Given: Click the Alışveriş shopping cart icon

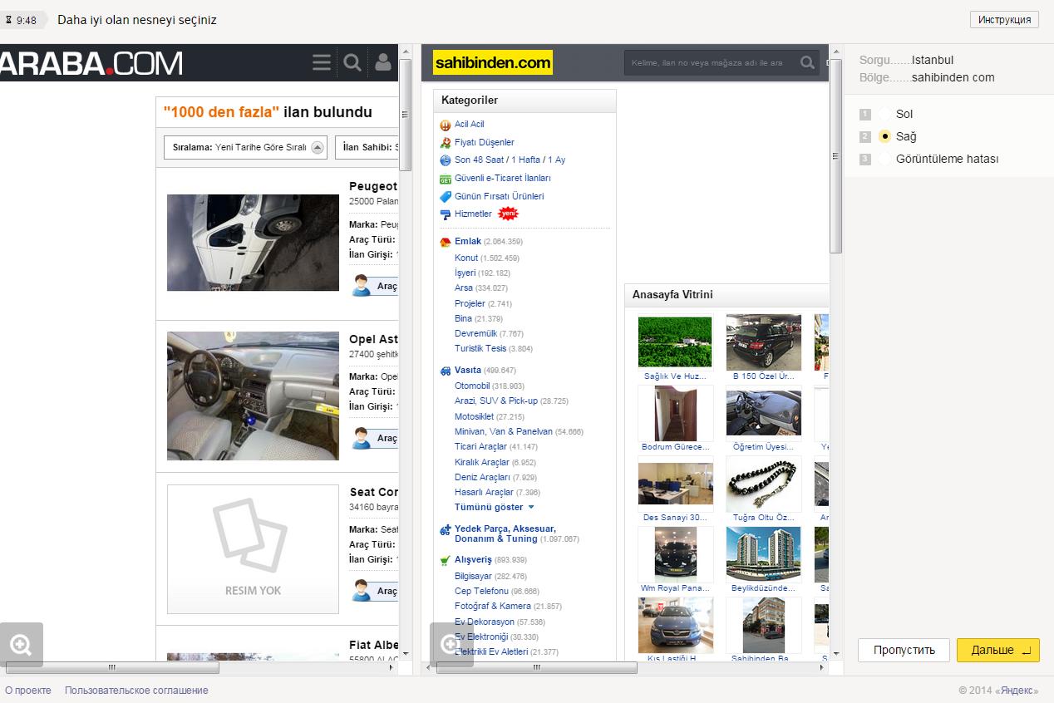Looking at the screenshot, I should (446, 560).
